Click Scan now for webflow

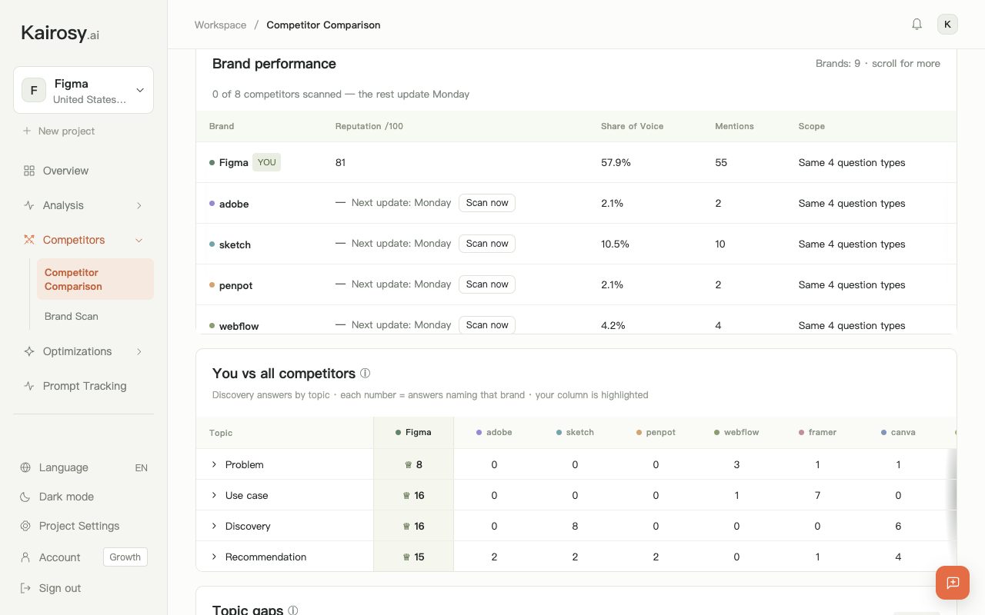(x=487, y=325)
